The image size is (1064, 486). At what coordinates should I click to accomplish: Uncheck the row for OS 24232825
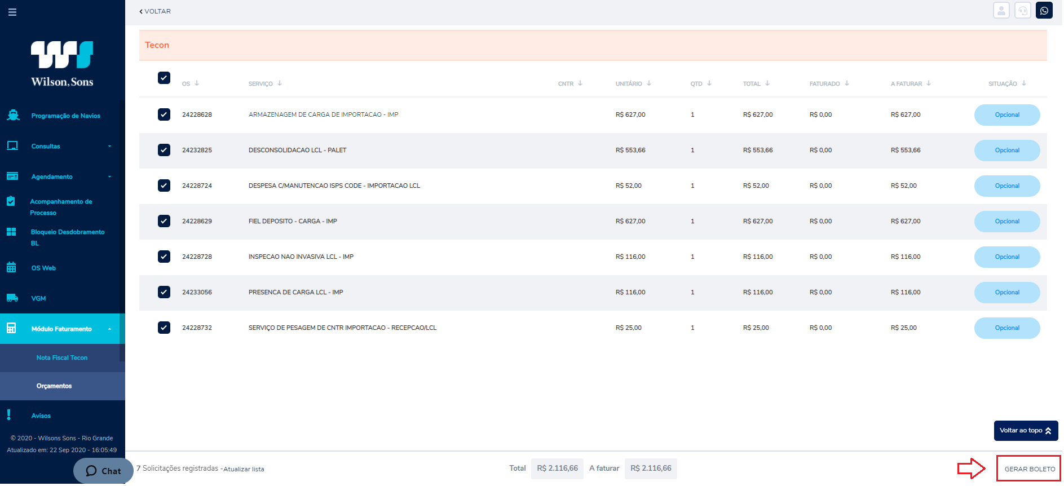coord(164,150)
